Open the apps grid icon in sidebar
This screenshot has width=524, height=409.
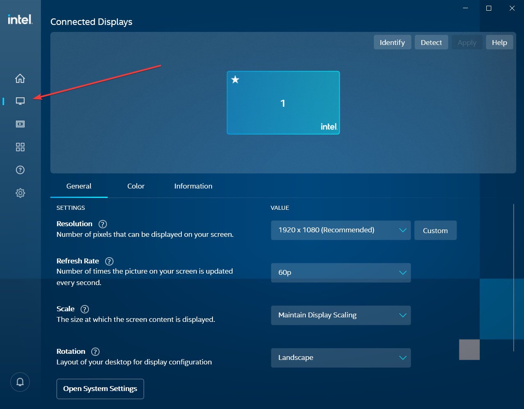20,147
